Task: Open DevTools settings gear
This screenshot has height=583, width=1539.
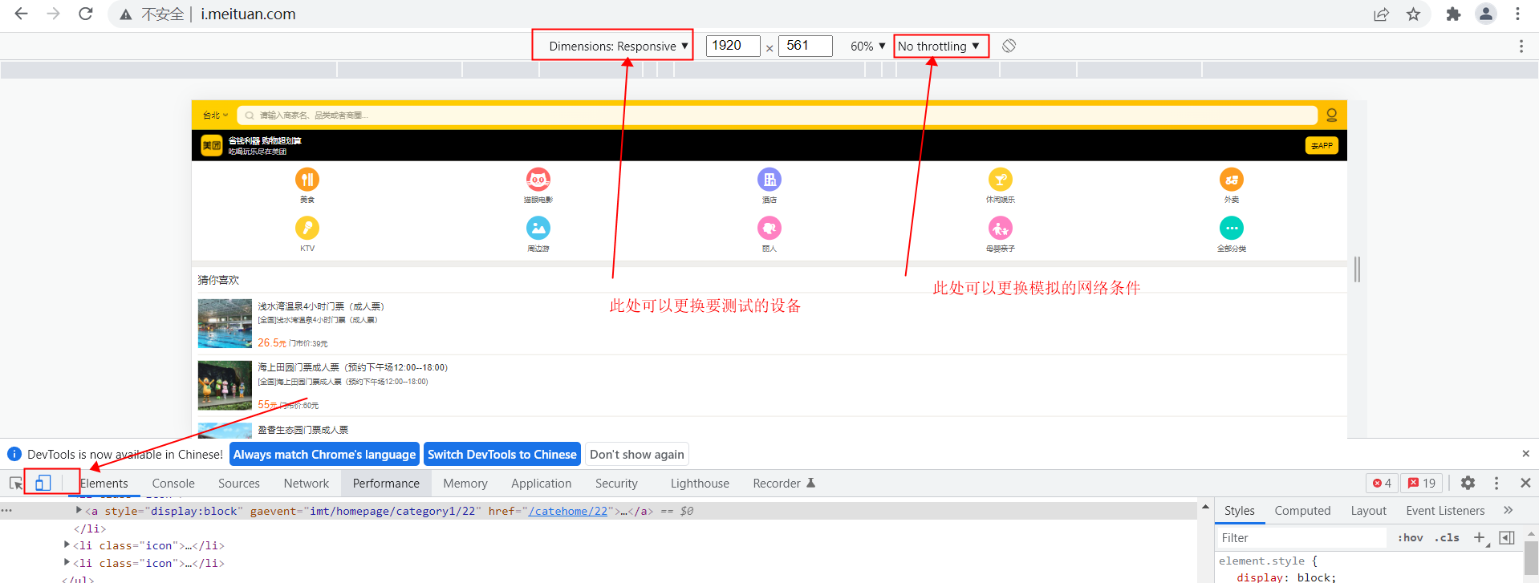Action: [1468, 483]
